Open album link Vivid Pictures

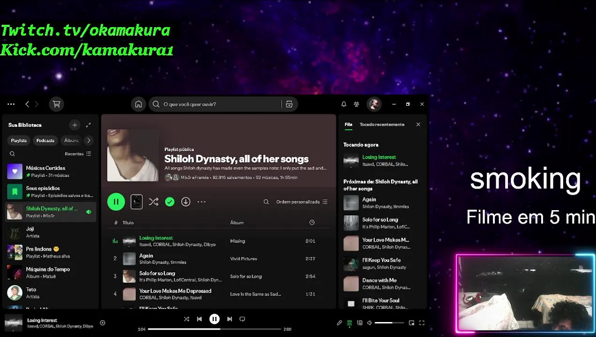click(243, 258)
